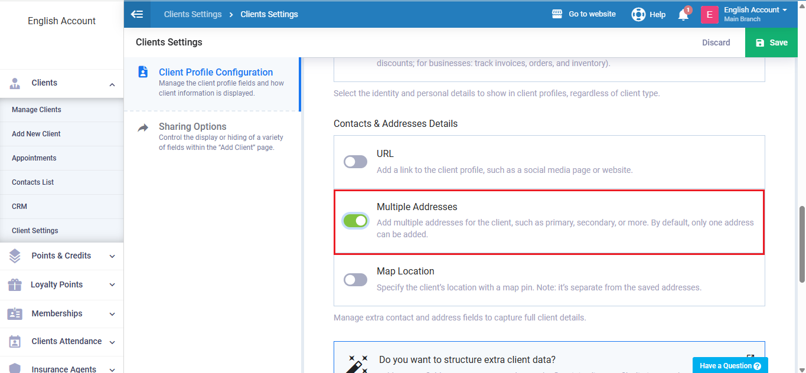Click the back arrow collapse-menu icon
The image size is (806, 373).
point(137,14)
